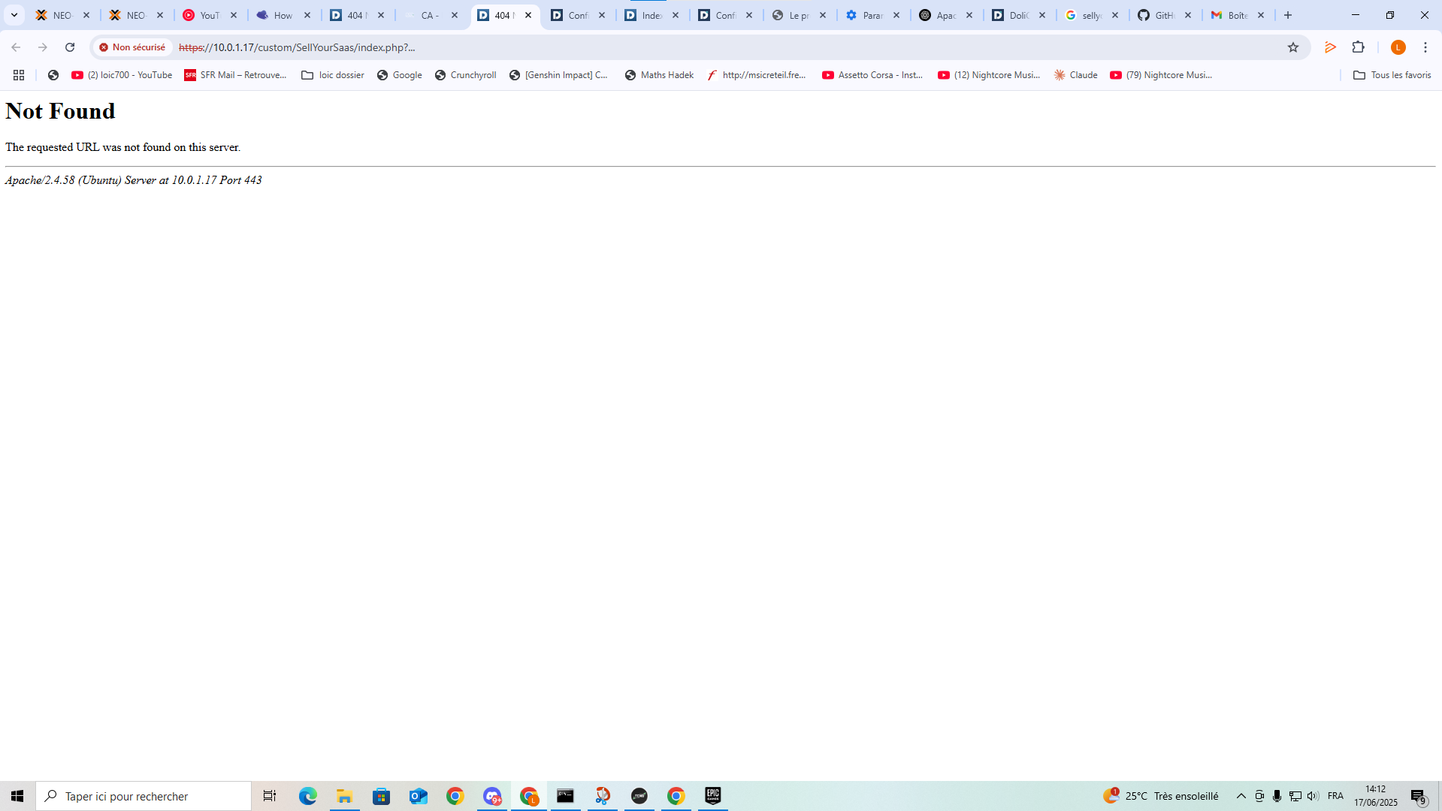Open the Tous les favoris folder
Image resolution: width=1442 pixels, height=811 pixels.
[1392, 75]
